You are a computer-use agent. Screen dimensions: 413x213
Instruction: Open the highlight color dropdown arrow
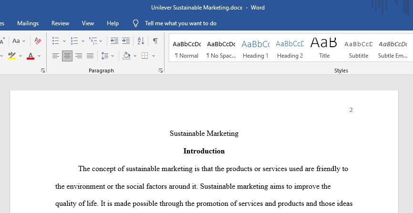21,56
